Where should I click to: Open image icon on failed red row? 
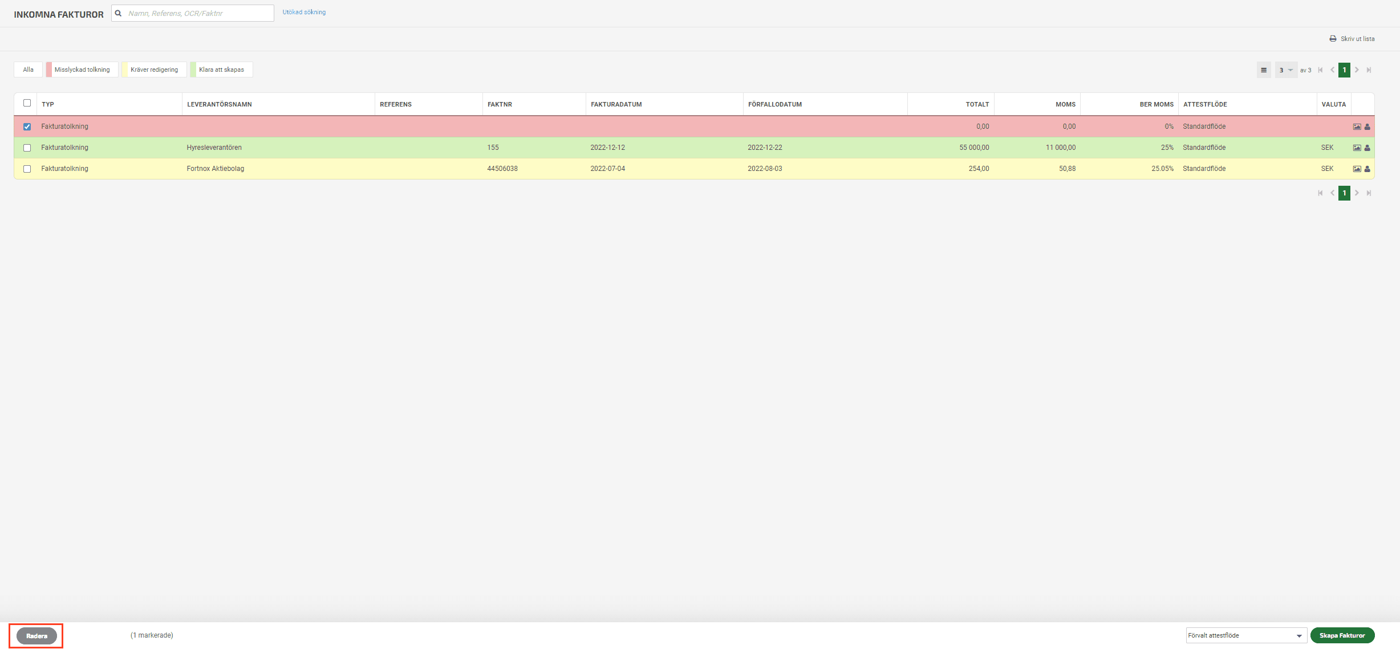click(1357, 126)
